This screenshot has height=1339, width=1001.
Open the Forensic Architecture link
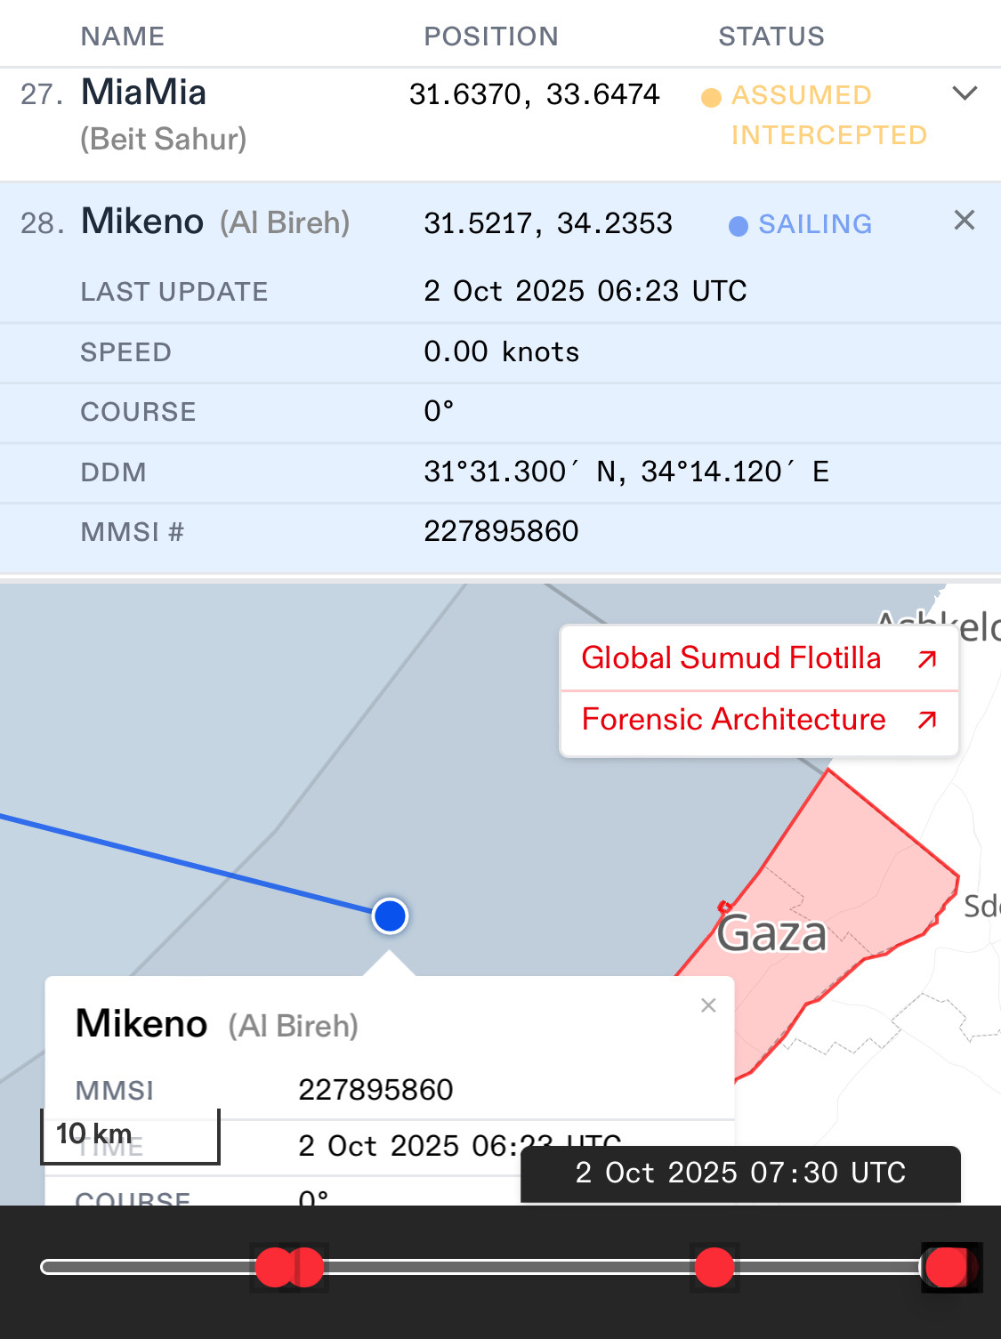733,720
